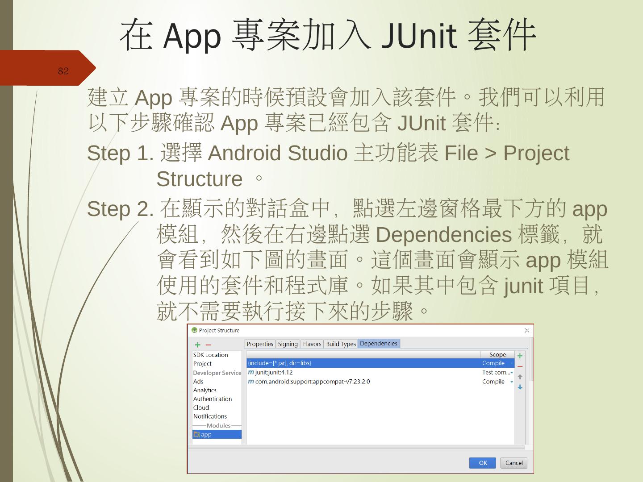Select SDK Location in the left pane
Viewport: 643px width, 482px height.
coord(210,355)
